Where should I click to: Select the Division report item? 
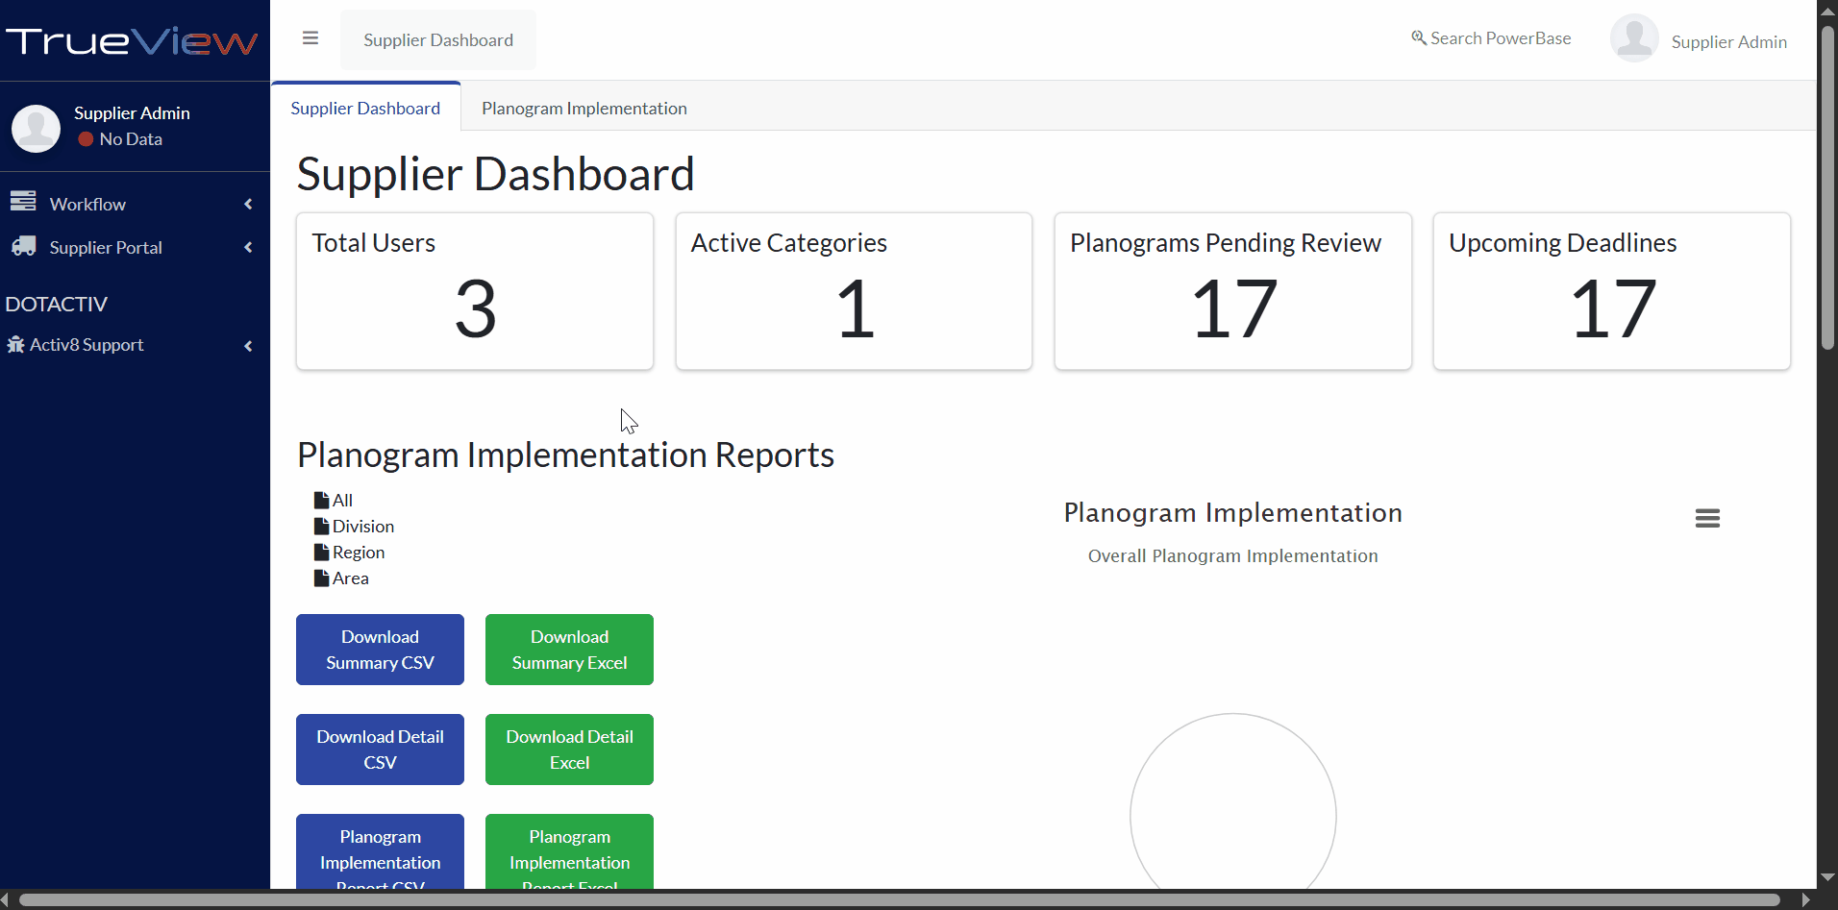click(x=354, y=527)
